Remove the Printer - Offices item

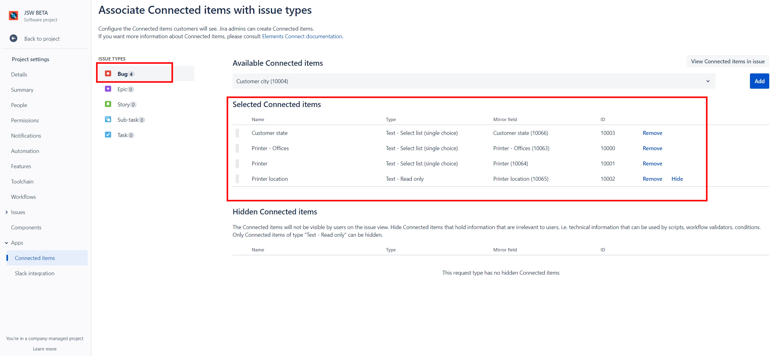[x=652, y=148]
